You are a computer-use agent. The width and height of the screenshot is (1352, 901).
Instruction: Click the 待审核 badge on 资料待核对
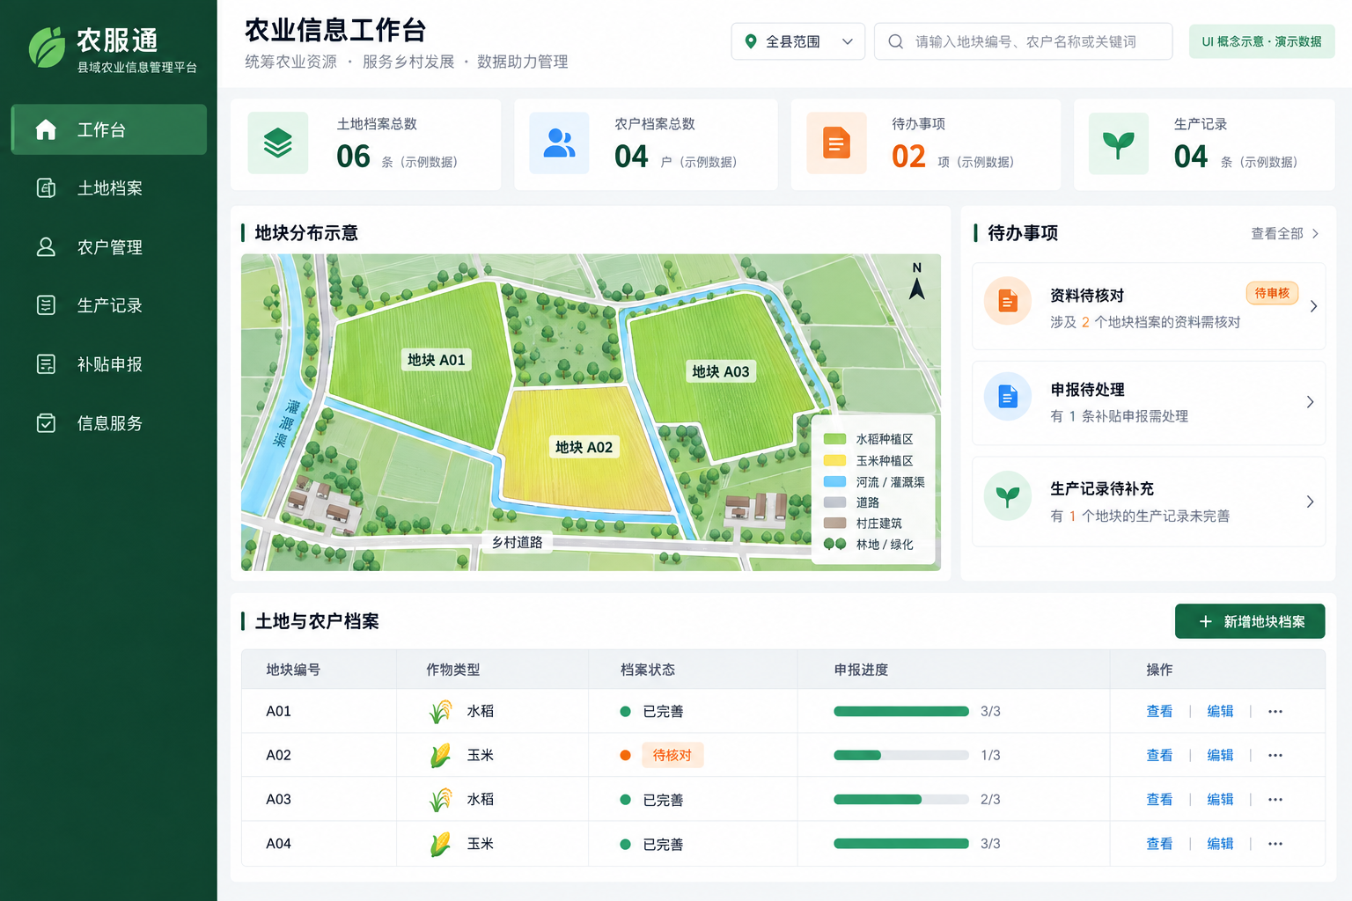1272,293
